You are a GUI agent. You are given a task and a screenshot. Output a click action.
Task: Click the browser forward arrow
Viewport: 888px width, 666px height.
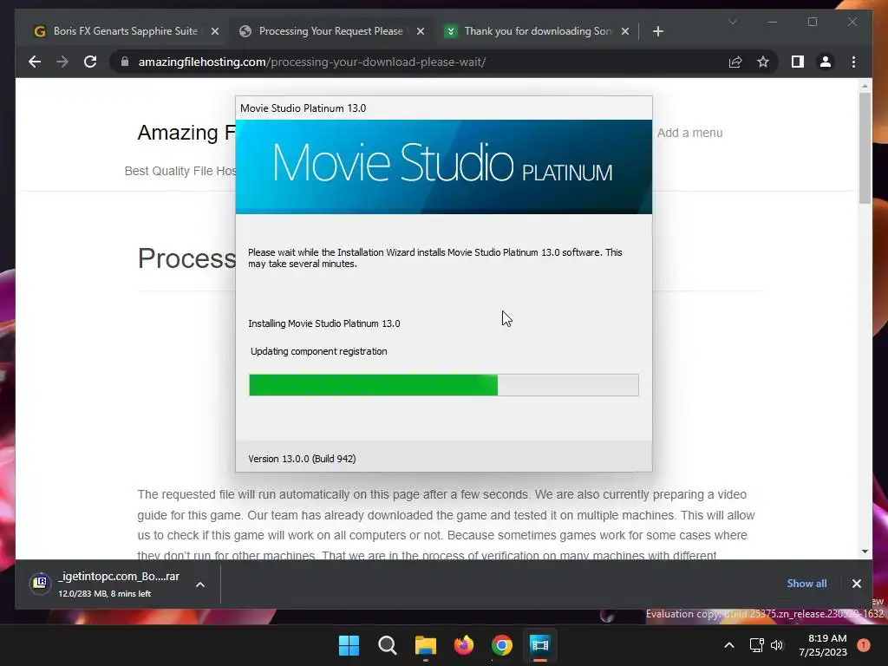tap(62, 62)
